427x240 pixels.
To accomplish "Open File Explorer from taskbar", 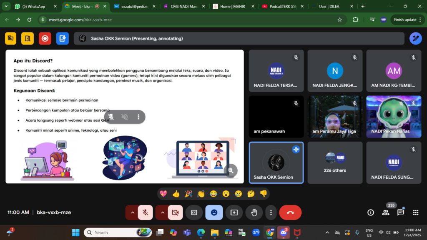I will (215, 232).
